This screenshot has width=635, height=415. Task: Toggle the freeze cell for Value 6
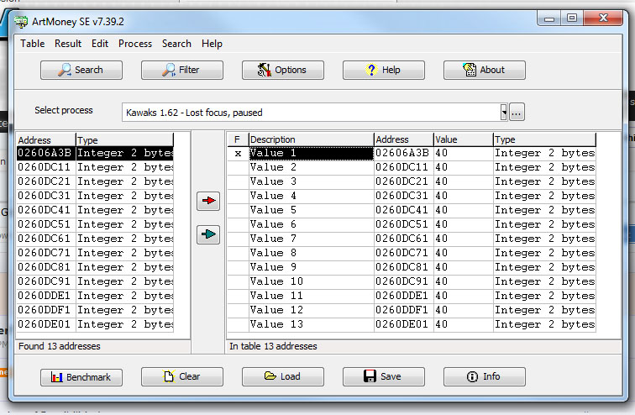pyautogui.click(x=238, y=224)
